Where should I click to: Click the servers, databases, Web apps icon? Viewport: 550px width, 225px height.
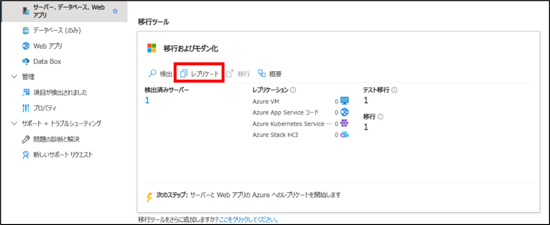tap(26, 11)
